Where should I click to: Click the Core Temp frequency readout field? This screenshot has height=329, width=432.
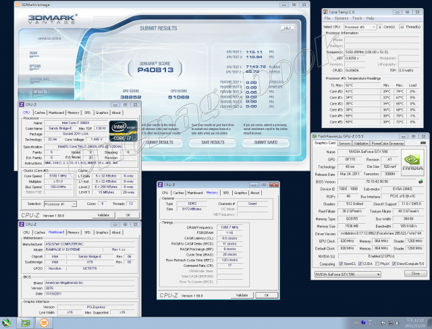[381, 52]
